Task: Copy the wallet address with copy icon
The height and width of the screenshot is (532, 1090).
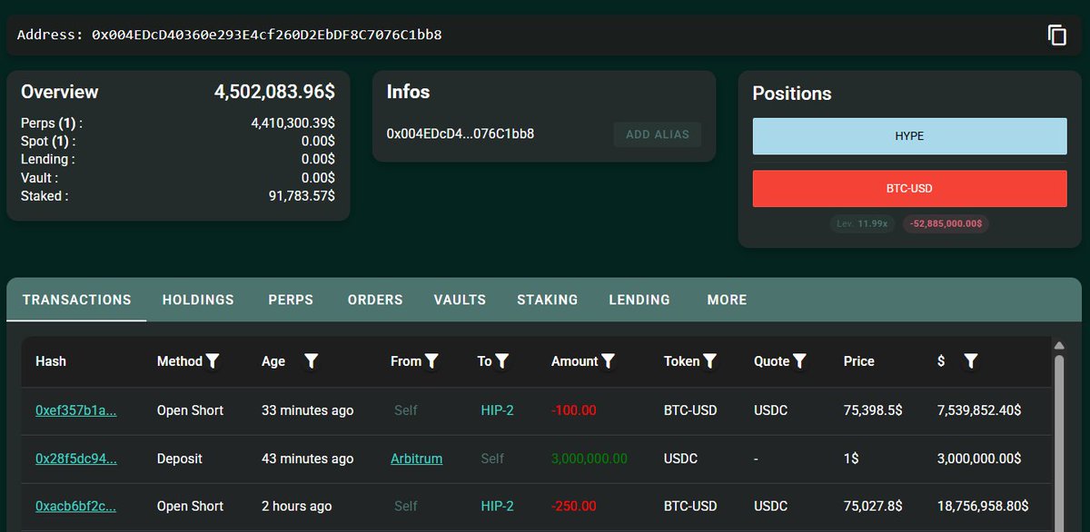Action: (x=1056, y=35)
